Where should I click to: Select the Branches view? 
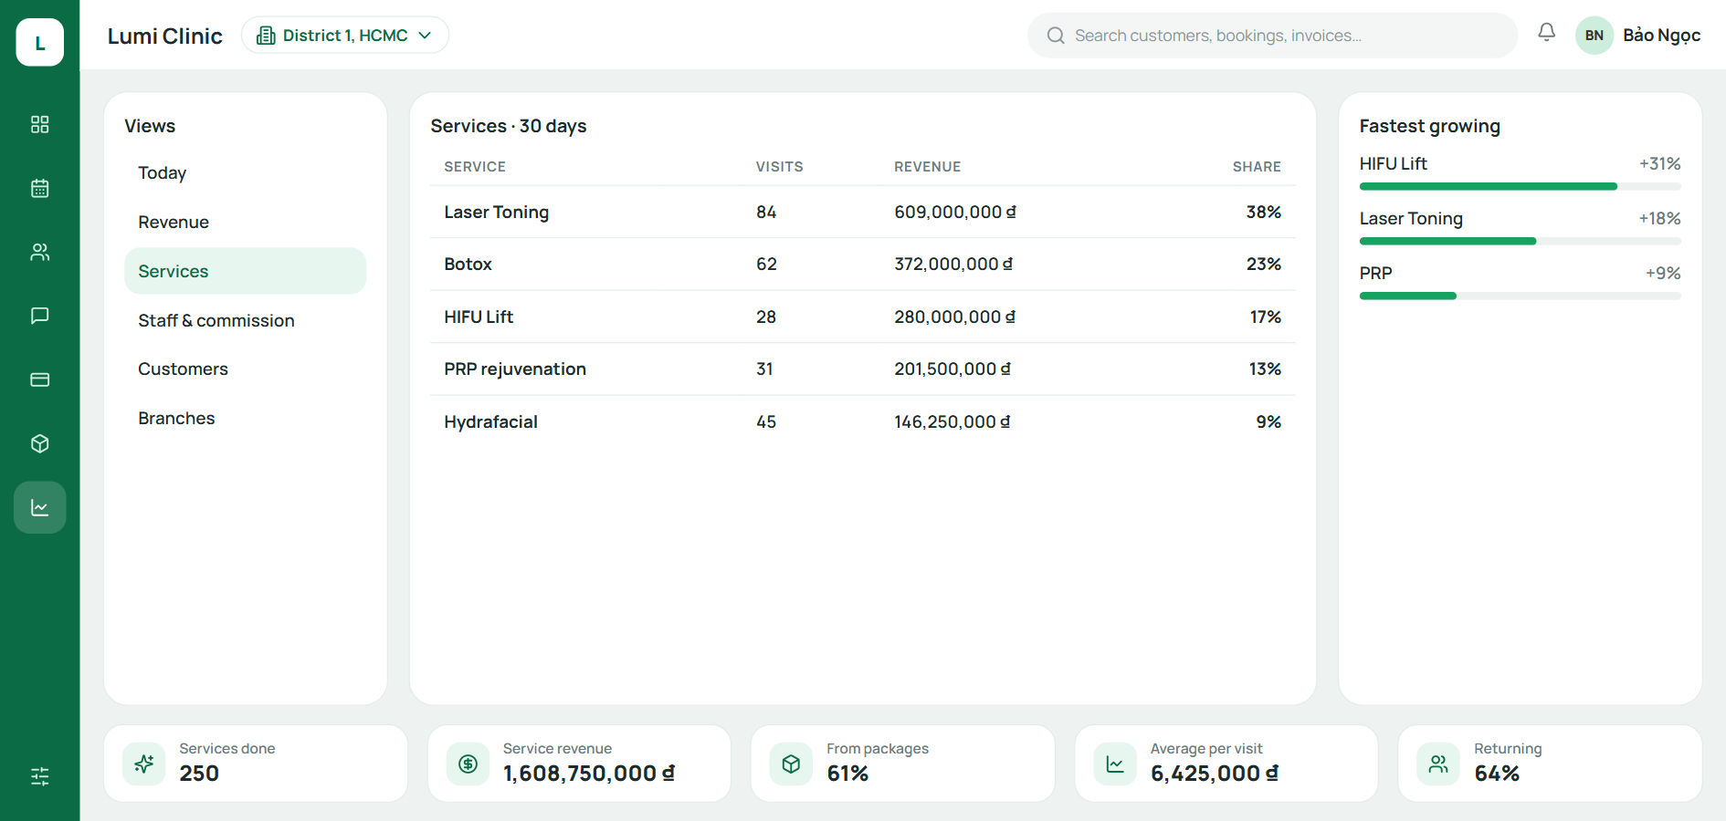[x=245, y=418]
